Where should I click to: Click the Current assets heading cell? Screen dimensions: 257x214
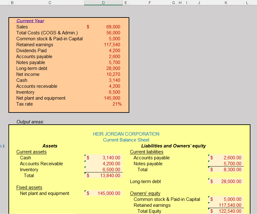pos(31,152)
